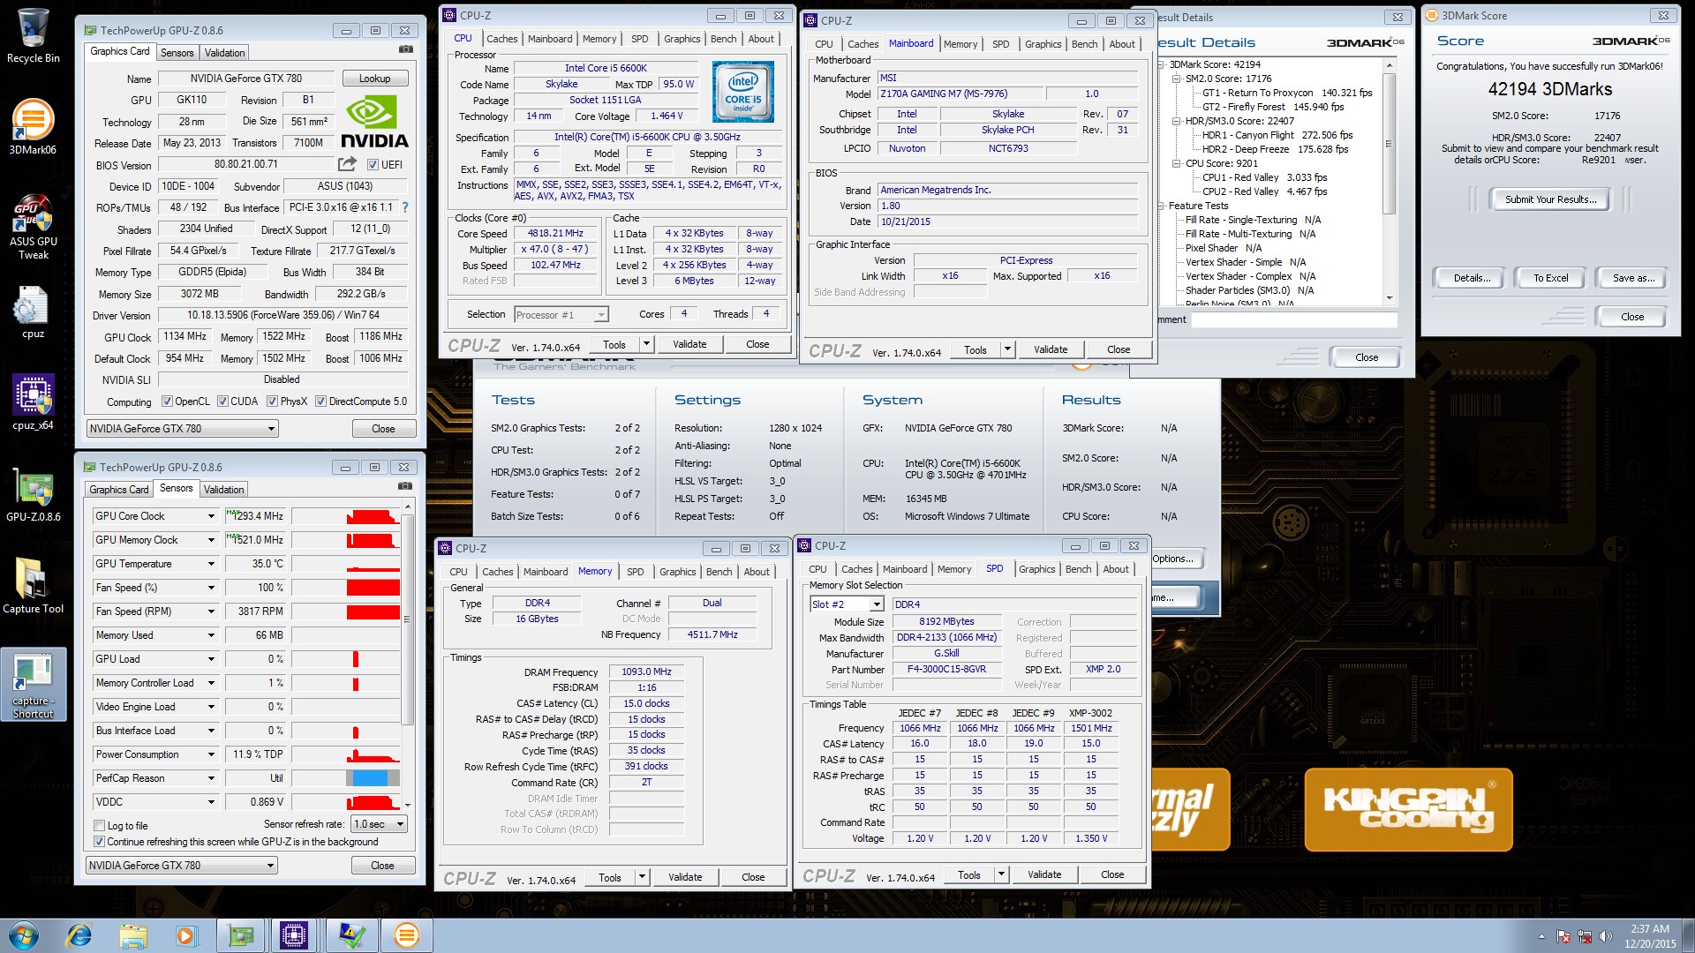Image resolution: width=1695 pixels, height=953 pixels.
Task: Open the Capture Tool folder icon
Action: [33, 585]
